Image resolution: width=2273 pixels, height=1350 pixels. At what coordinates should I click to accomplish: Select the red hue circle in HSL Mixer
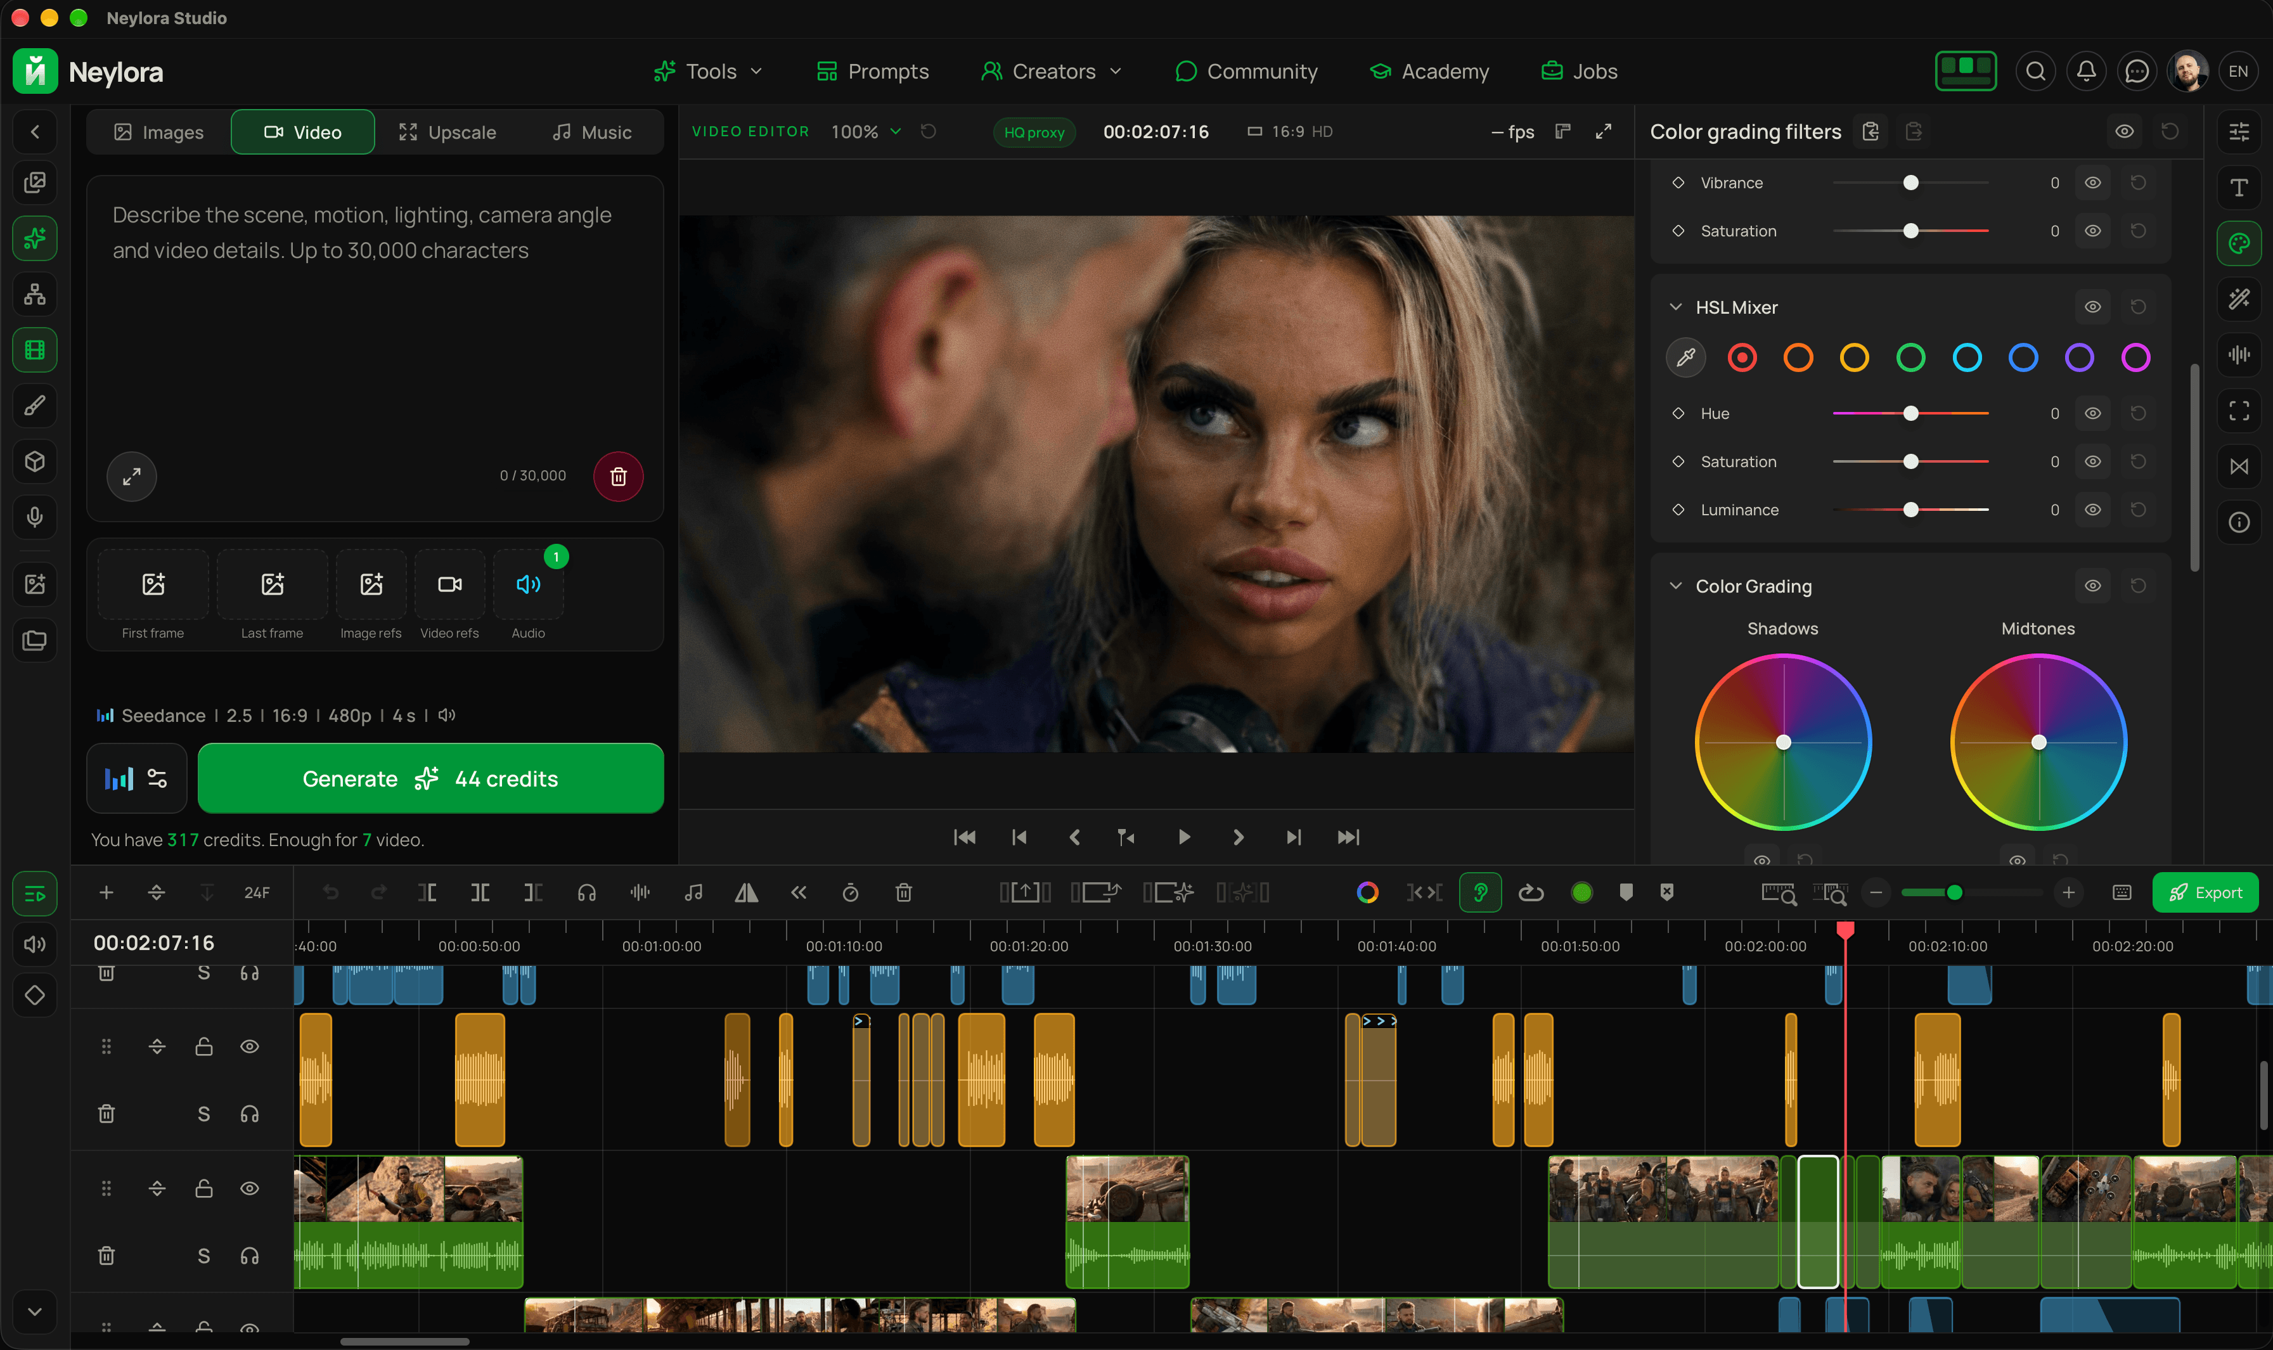1742,357
